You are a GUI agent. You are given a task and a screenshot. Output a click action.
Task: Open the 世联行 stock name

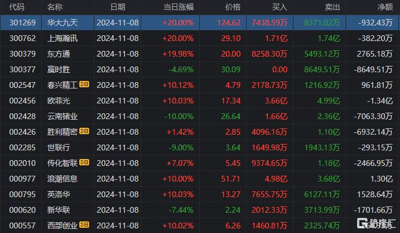point(58,147)
